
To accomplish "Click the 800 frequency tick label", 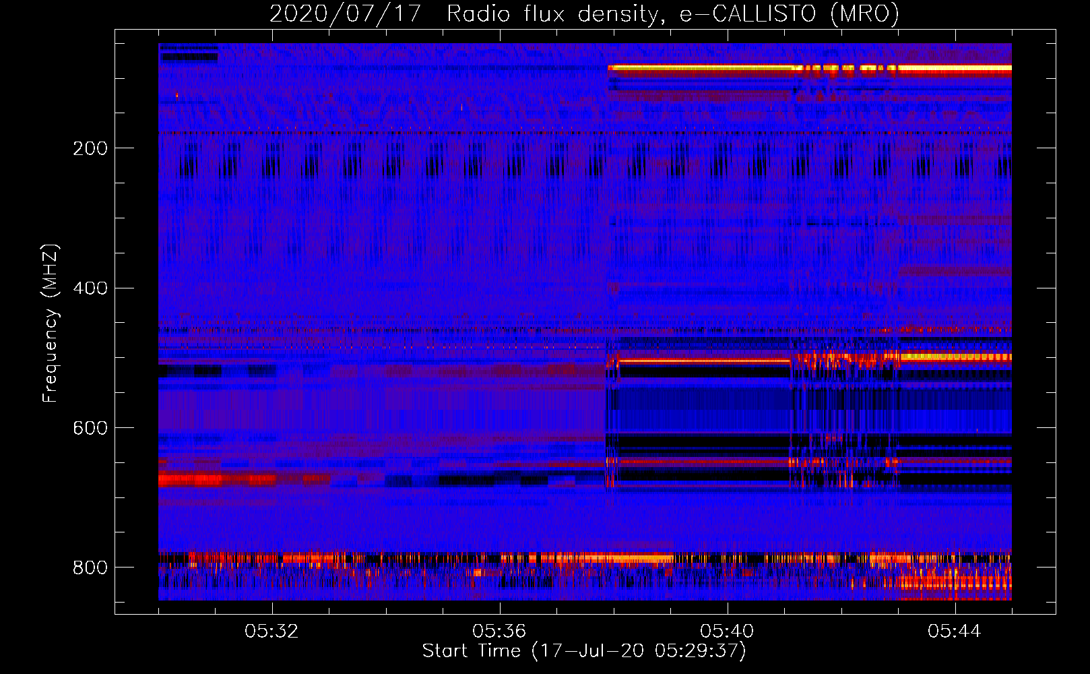I will 90,568.
